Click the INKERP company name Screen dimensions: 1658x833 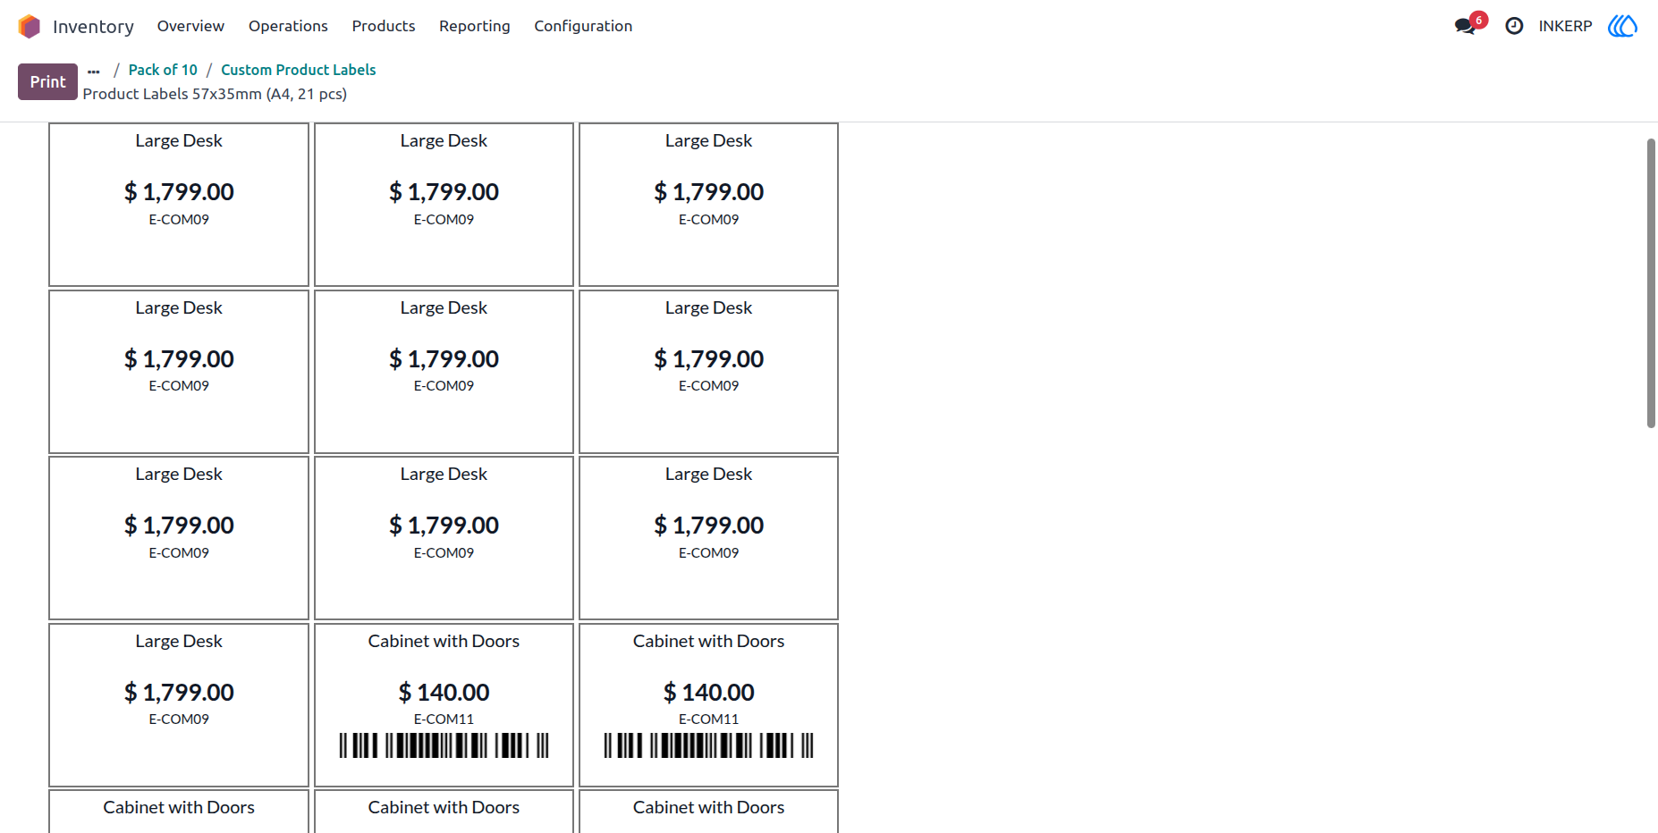(1565, 26)
